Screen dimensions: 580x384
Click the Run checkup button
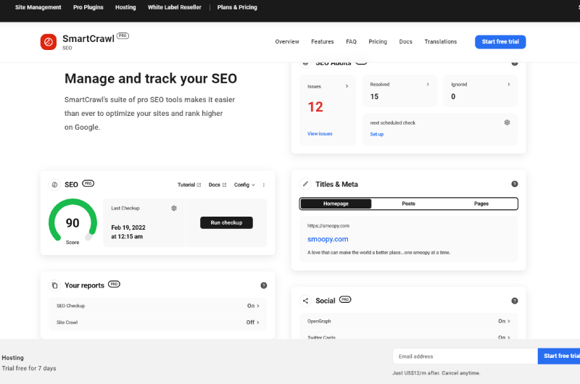226,222
